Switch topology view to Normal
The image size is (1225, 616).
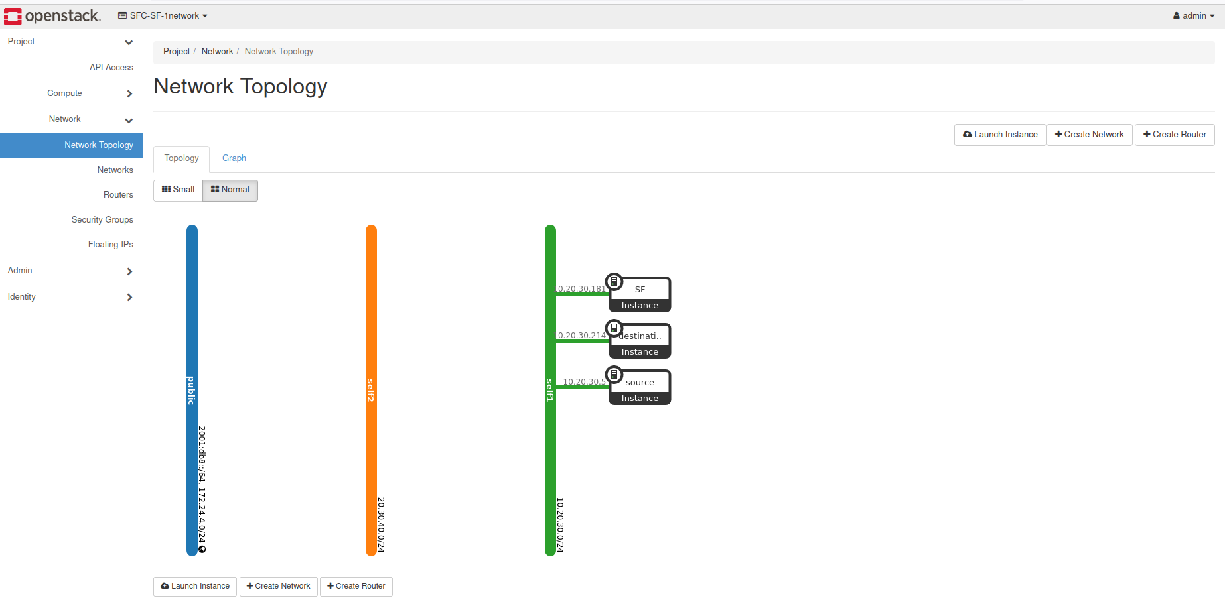pyautogui.click(x=230, y=190)
